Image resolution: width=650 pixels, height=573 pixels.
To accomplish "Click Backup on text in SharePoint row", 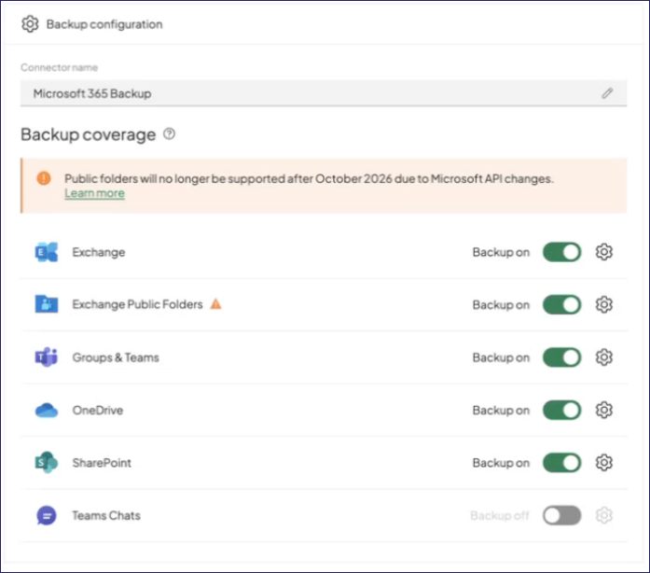I will click(501, 463).
